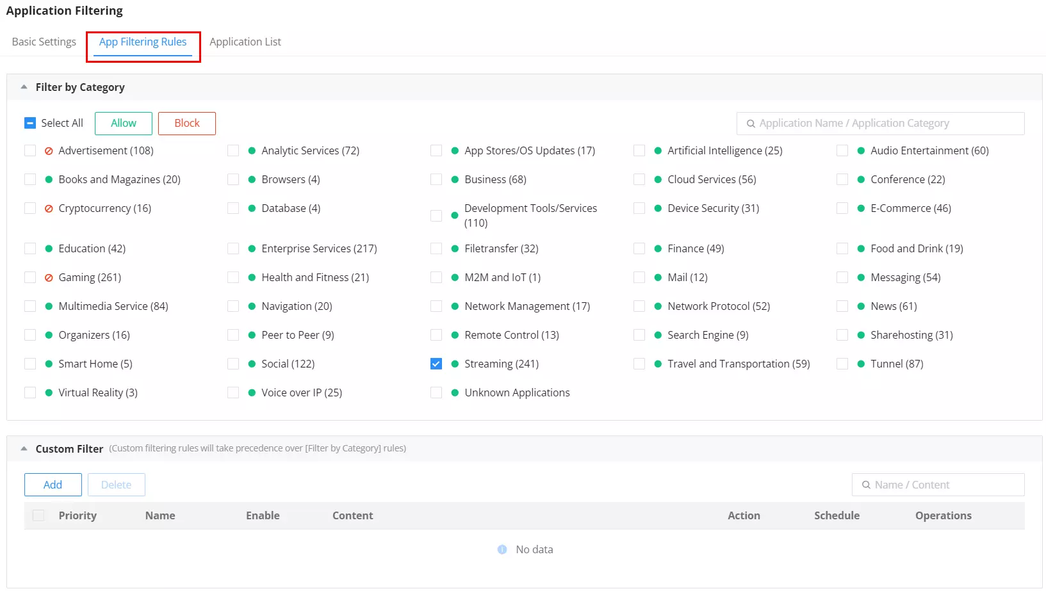The image size is (1046, 591).
Task: Click green status dot beside Conference
Action: (861, 180)
